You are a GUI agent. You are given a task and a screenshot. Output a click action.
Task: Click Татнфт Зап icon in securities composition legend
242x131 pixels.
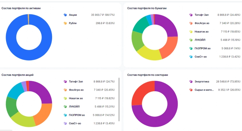coord(191,15)
